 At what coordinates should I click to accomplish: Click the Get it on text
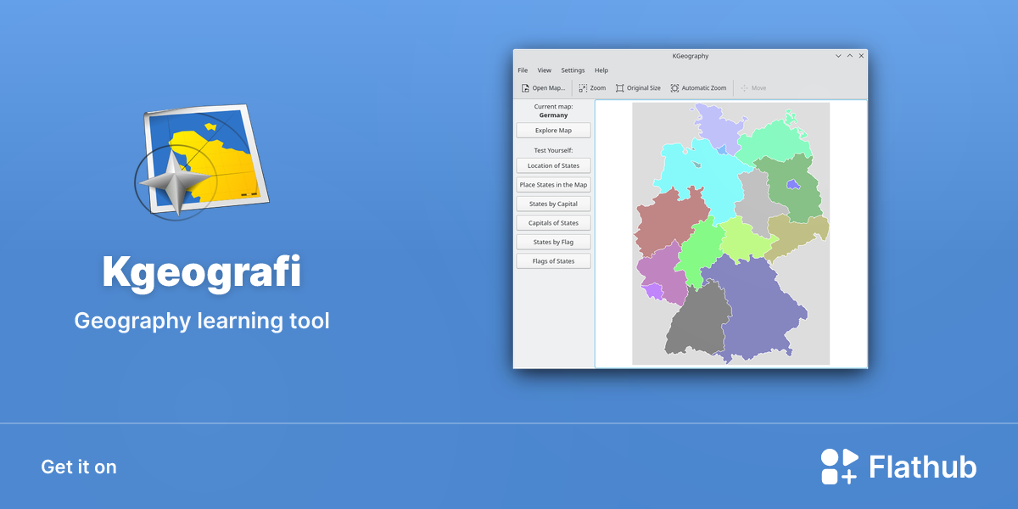tap(79, 467)
